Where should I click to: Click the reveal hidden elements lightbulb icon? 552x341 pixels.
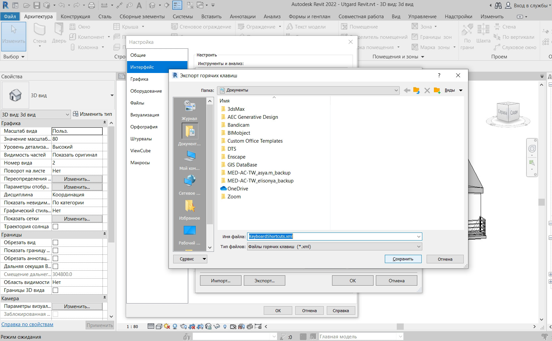225,326
